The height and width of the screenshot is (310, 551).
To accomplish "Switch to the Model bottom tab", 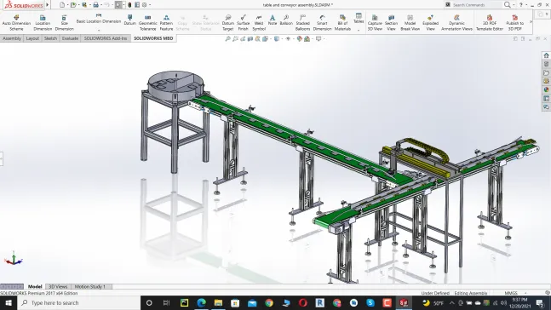I will 35,286.
